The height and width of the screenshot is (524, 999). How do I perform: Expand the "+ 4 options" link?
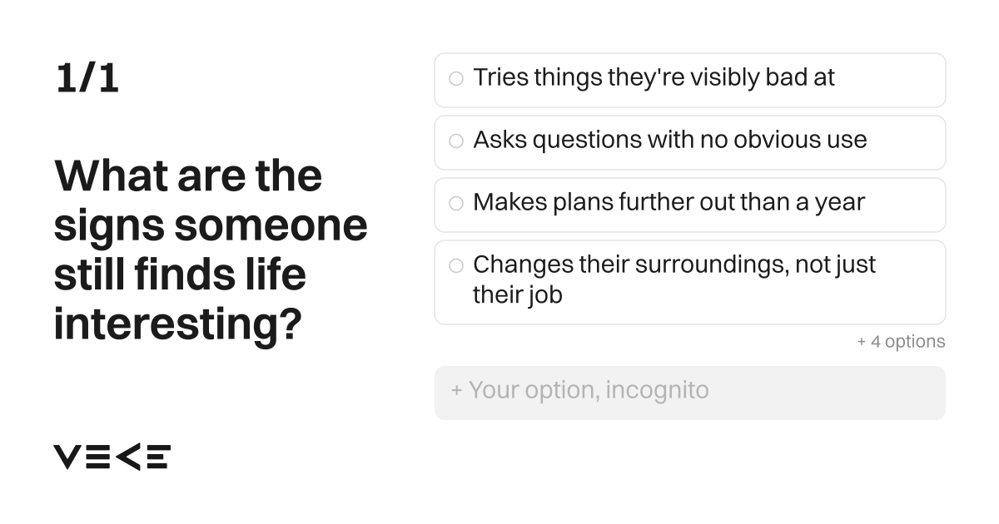point(901,342)
